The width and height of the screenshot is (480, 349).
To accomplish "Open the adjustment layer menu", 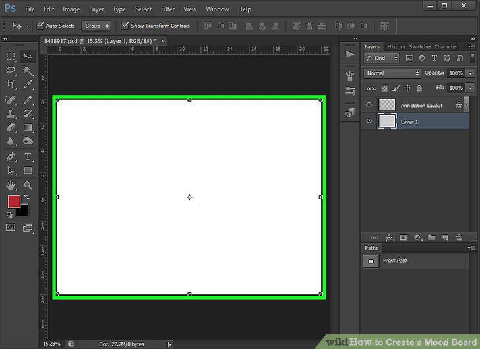I will [x=417, y=238].
